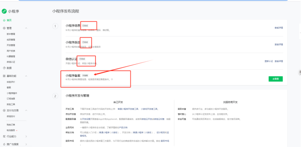Open 微信支付 sidebar item
301x147 pixels.
coord(11,116)
